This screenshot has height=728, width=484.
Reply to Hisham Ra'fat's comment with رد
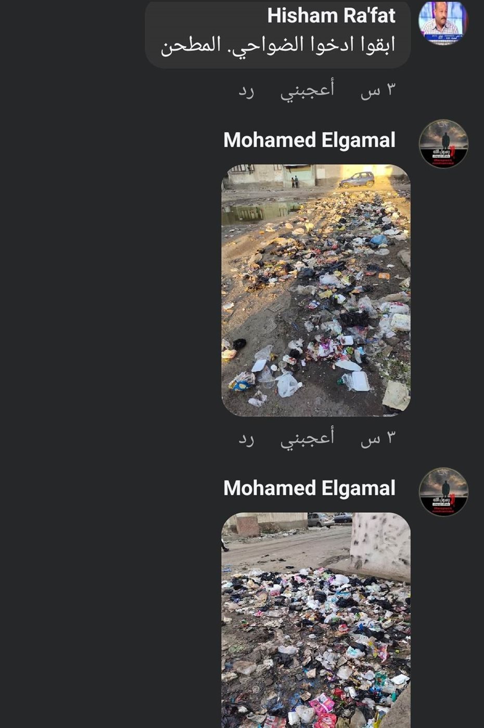coord(246,90)
